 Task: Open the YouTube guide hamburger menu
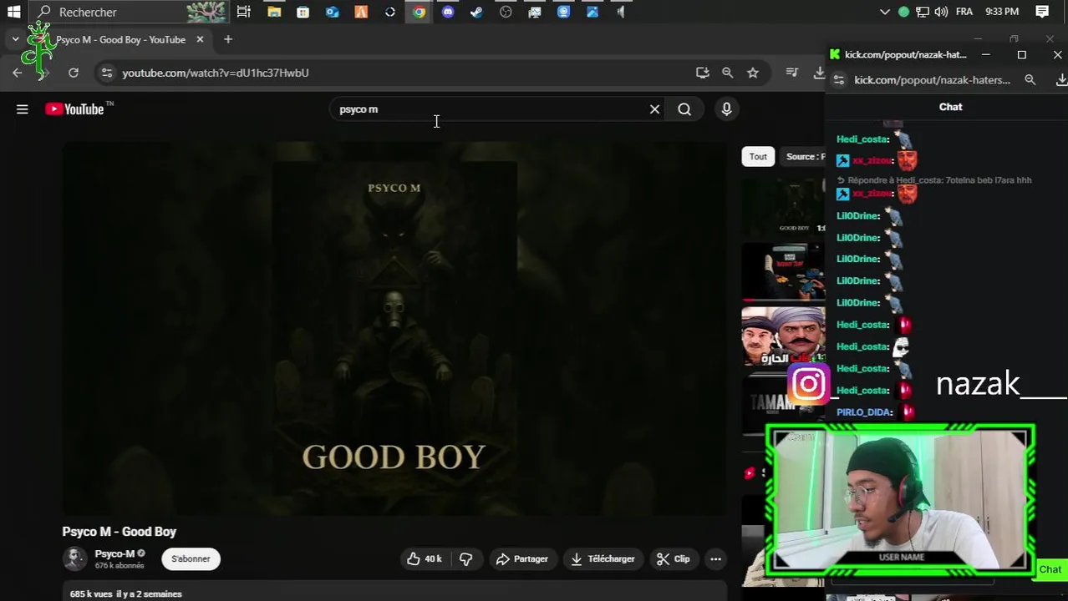pyautogui.click(x=23, y=109)
